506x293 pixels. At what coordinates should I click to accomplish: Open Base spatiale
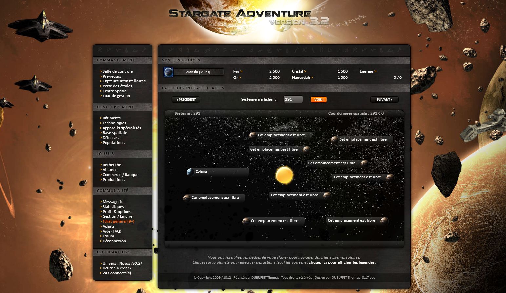114,133
